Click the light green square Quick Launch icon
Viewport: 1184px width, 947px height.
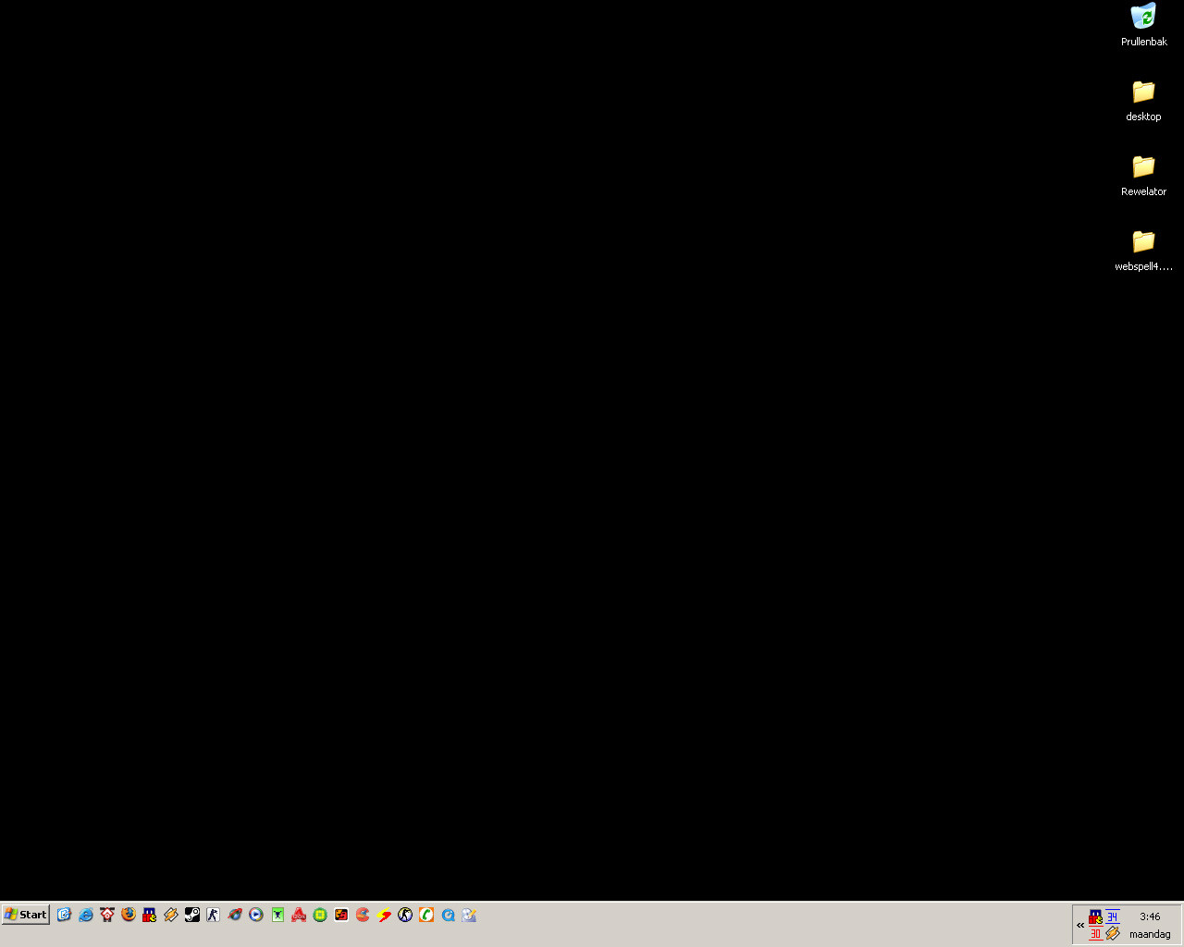(277, 915)
